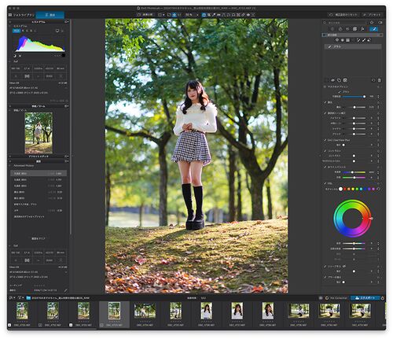Select the red HSL channel swatch
The width and height of the screenshot is (393, 339).
(345, 189)
